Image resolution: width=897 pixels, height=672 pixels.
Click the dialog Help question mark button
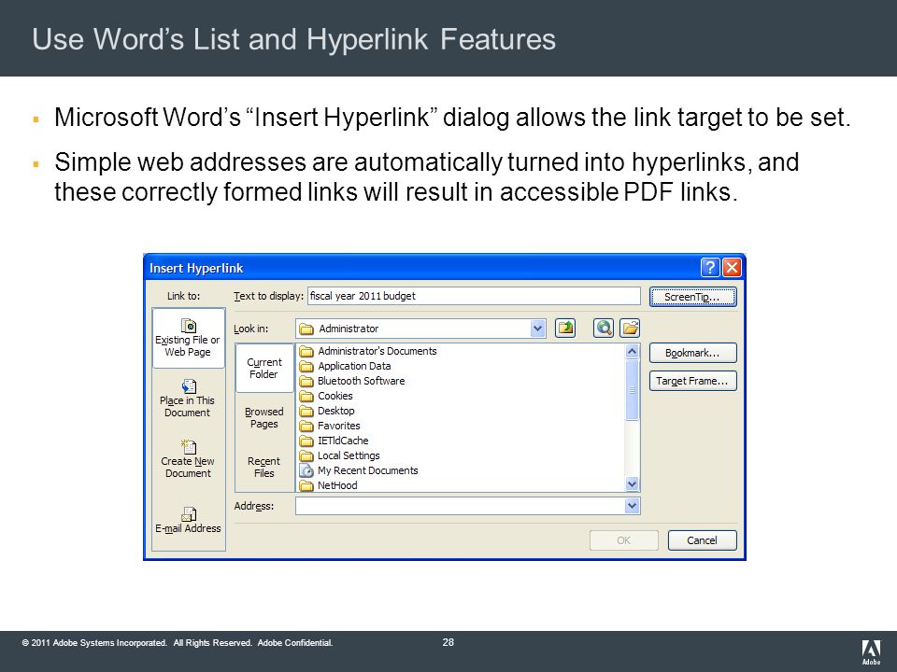[710, 268]
